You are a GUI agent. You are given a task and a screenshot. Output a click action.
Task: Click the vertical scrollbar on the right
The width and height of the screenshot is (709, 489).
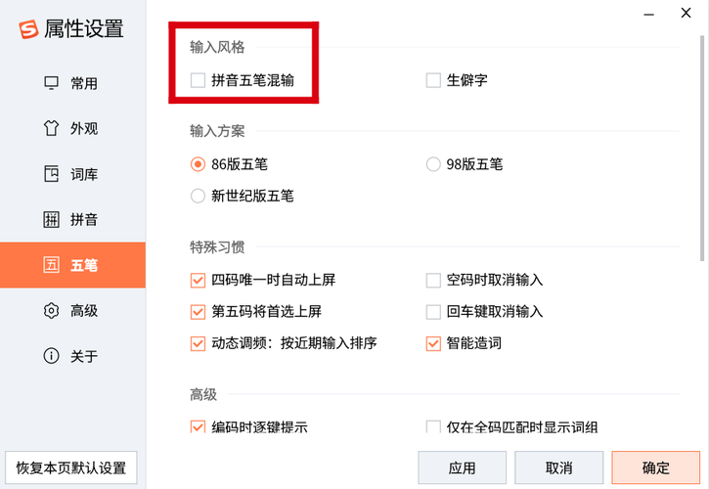coord(702,149)
